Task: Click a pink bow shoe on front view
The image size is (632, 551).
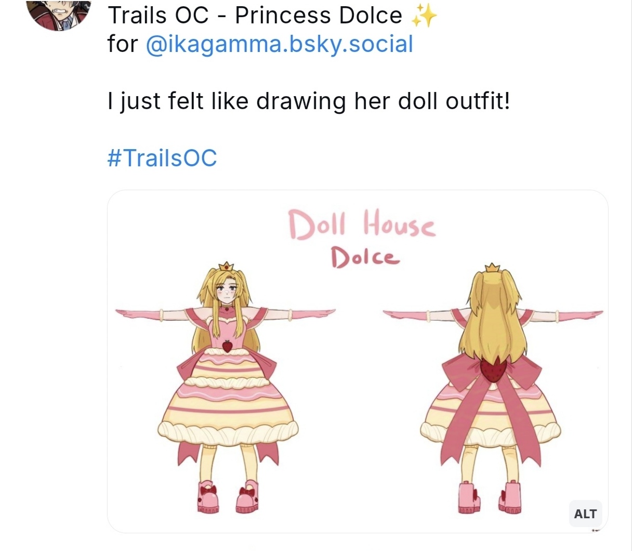Action: click(208, 497)
